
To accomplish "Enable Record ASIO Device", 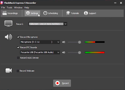I will [18, 58].
